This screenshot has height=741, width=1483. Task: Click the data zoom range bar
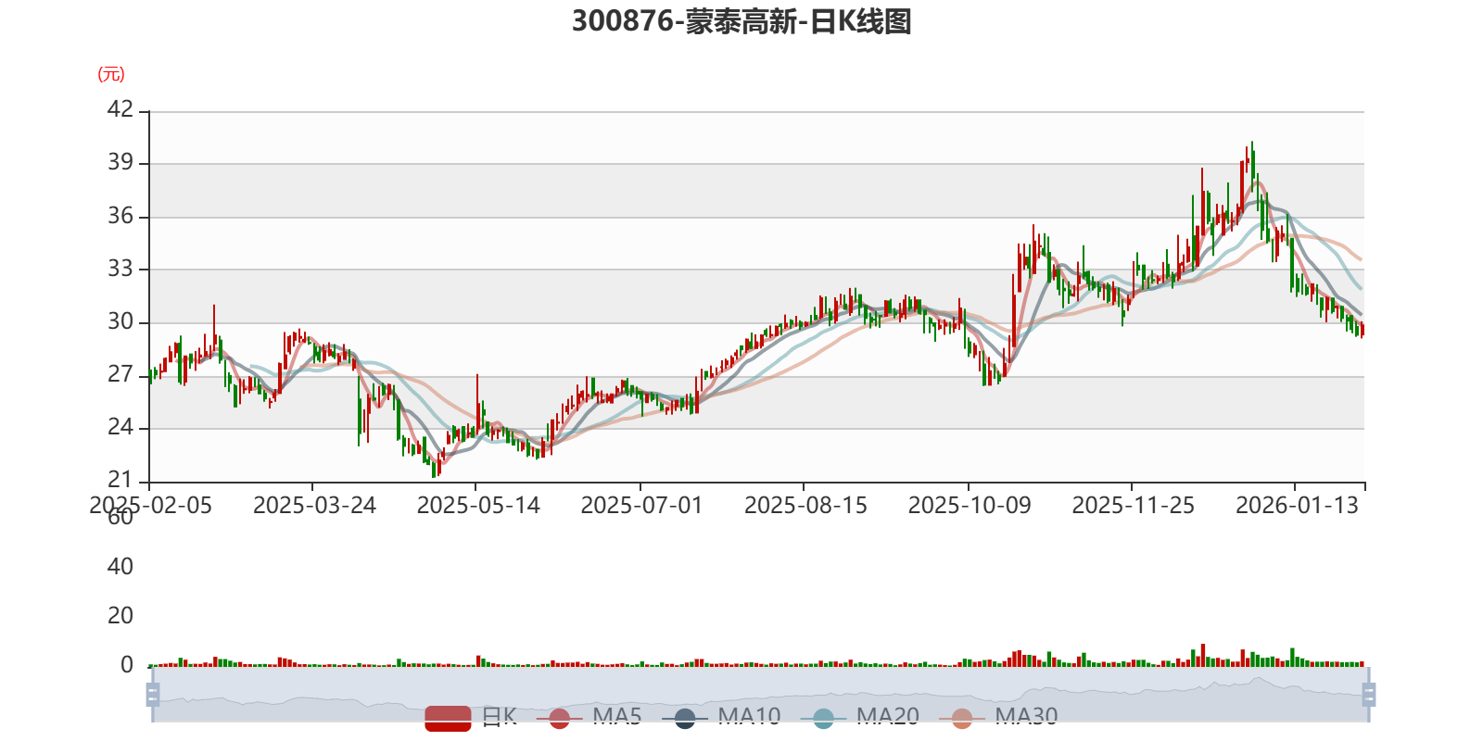(x=761, y=695)
